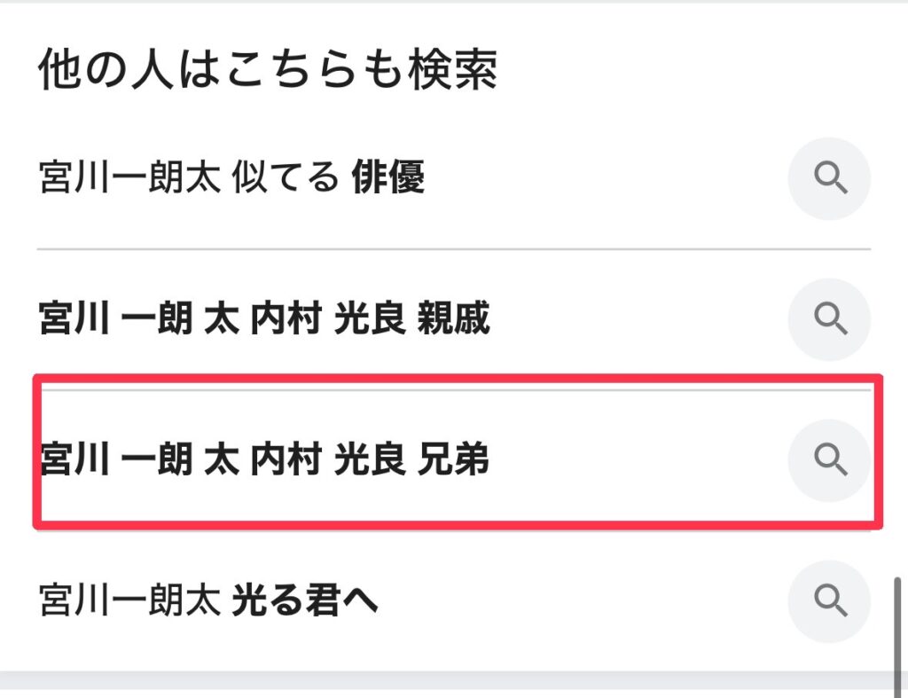Click the word 兄弟 in highlighted suggestion
The width and height of the screenshot is (908, 698).
[x=453, y=459]
